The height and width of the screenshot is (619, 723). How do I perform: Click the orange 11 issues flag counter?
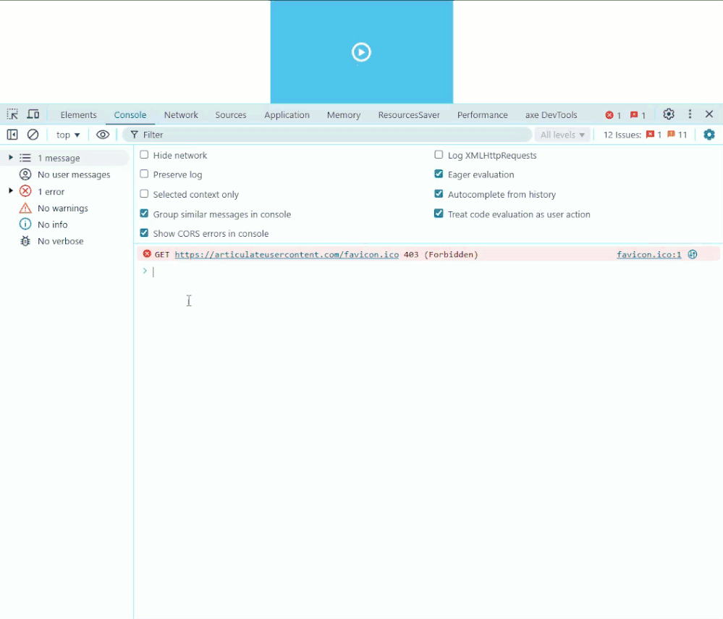pos(677,135)
